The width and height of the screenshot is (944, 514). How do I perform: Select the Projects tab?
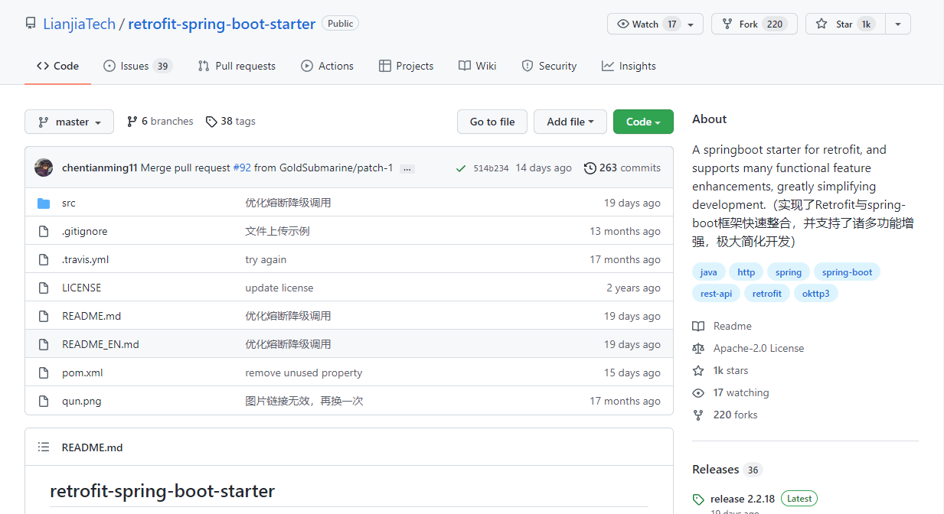click(x=407, y=66)
